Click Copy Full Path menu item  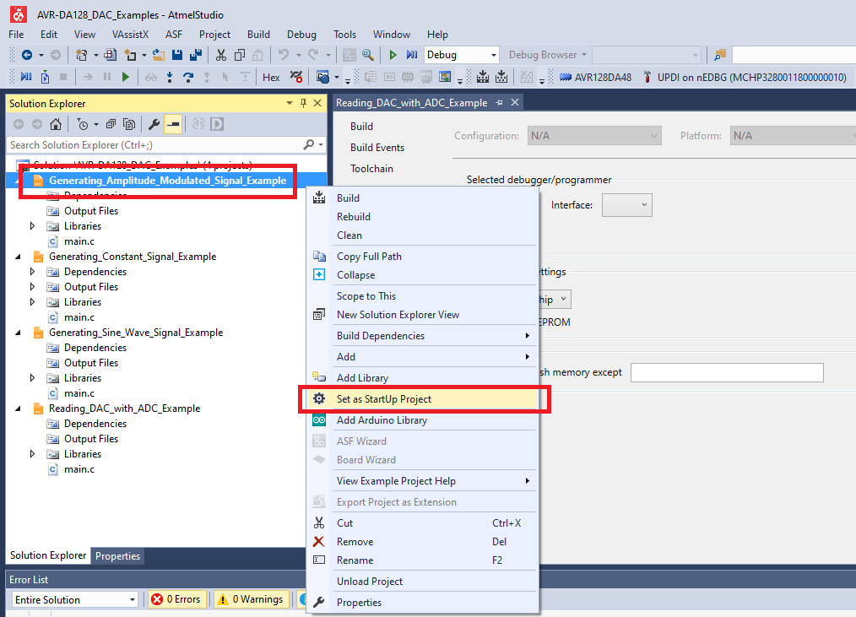point(424,257)
